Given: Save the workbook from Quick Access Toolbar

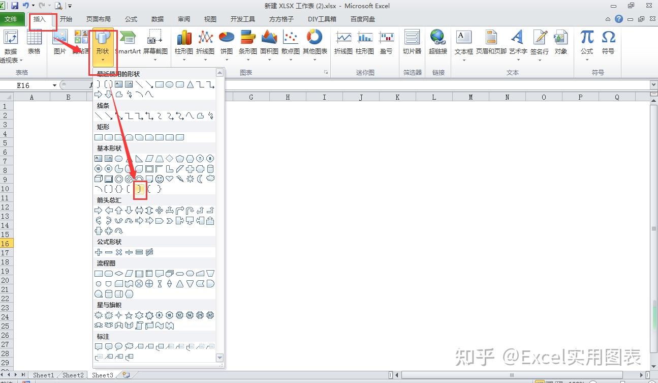Looking at the screenshot, I should click(14, 6).
